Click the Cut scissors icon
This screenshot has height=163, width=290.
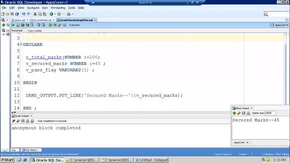pyautogui.click(x=35, y=14)
